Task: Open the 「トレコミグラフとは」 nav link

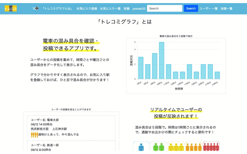Action: 58,8
